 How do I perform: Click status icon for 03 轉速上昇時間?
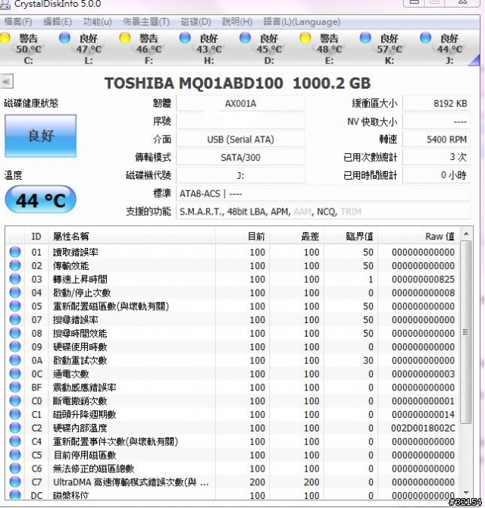[x=15, y=279]
